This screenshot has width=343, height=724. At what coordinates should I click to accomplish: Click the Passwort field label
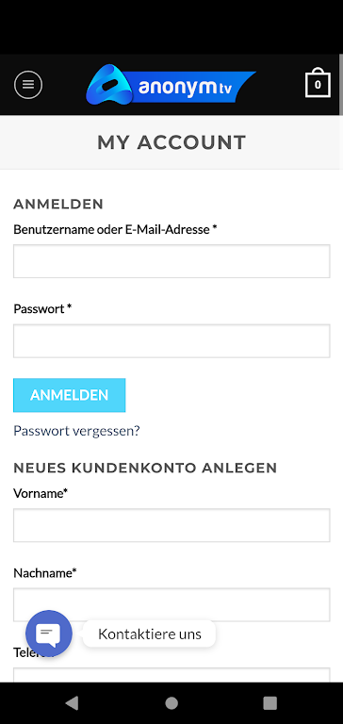click(42, 309)
